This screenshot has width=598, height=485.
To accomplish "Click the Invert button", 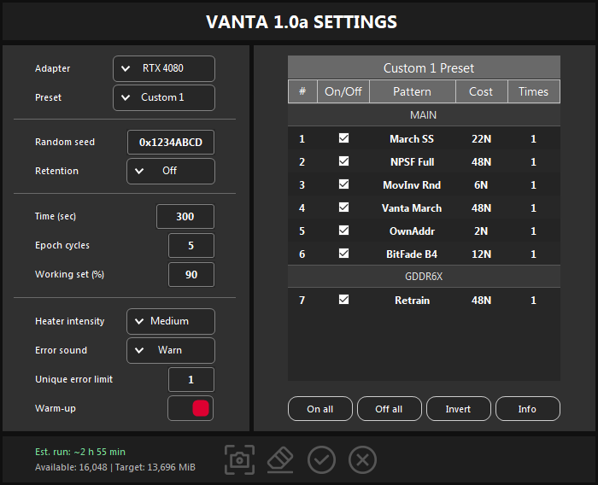I will pyautogui.click(x=459, y=409).
